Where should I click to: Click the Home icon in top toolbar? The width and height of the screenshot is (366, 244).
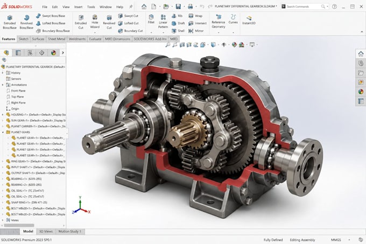click(x=144, y=6)
